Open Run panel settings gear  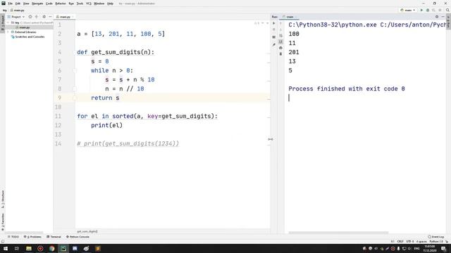437,17
